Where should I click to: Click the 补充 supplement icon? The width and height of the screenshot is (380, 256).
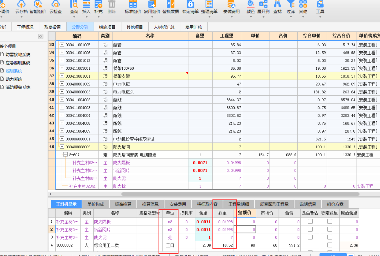coord(98,4)
